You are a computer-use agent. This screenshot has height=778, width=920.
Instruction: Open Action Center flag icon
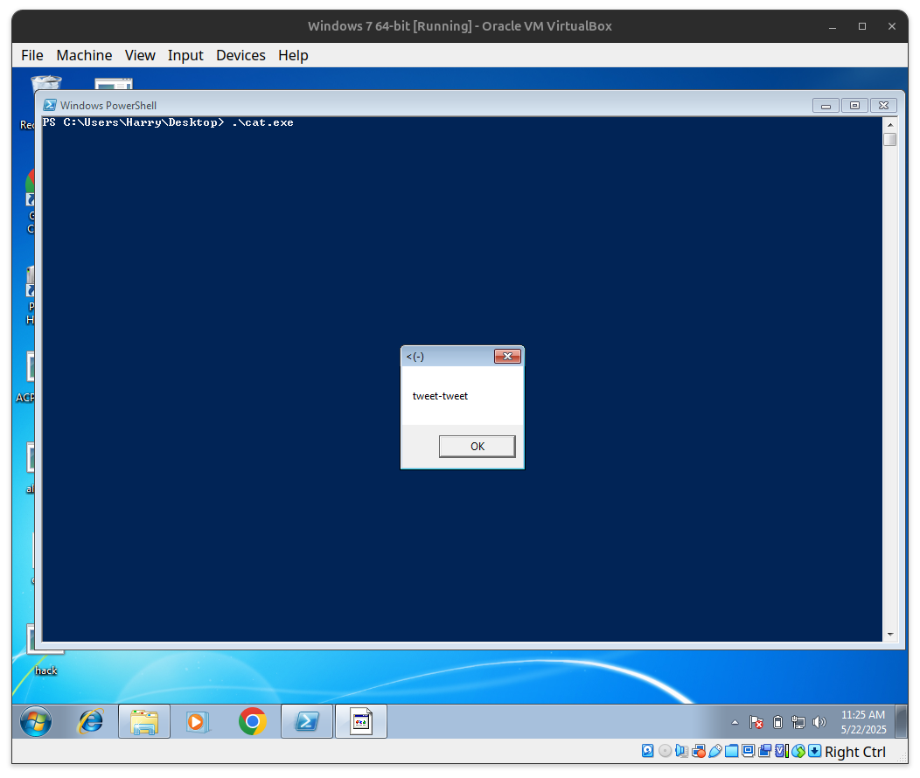click(756, 722)
